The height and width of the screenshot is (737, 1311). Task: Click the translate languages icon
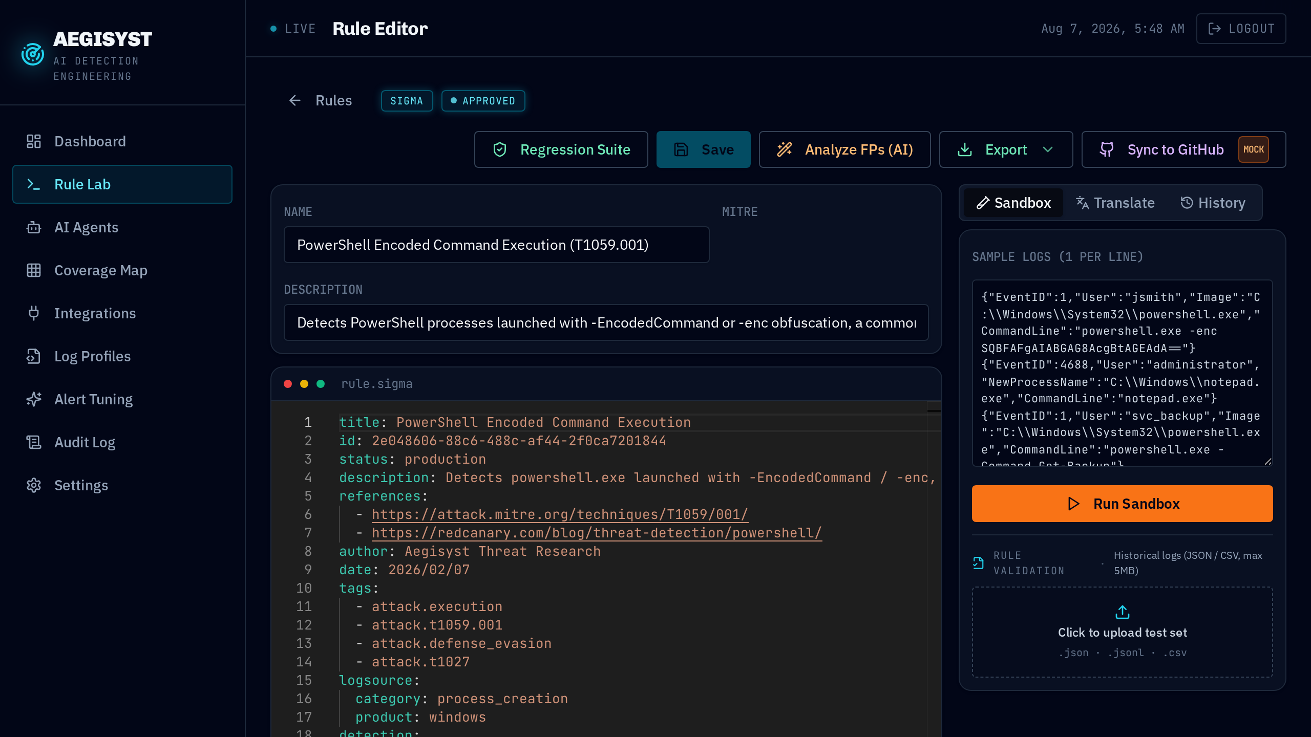1082,203
